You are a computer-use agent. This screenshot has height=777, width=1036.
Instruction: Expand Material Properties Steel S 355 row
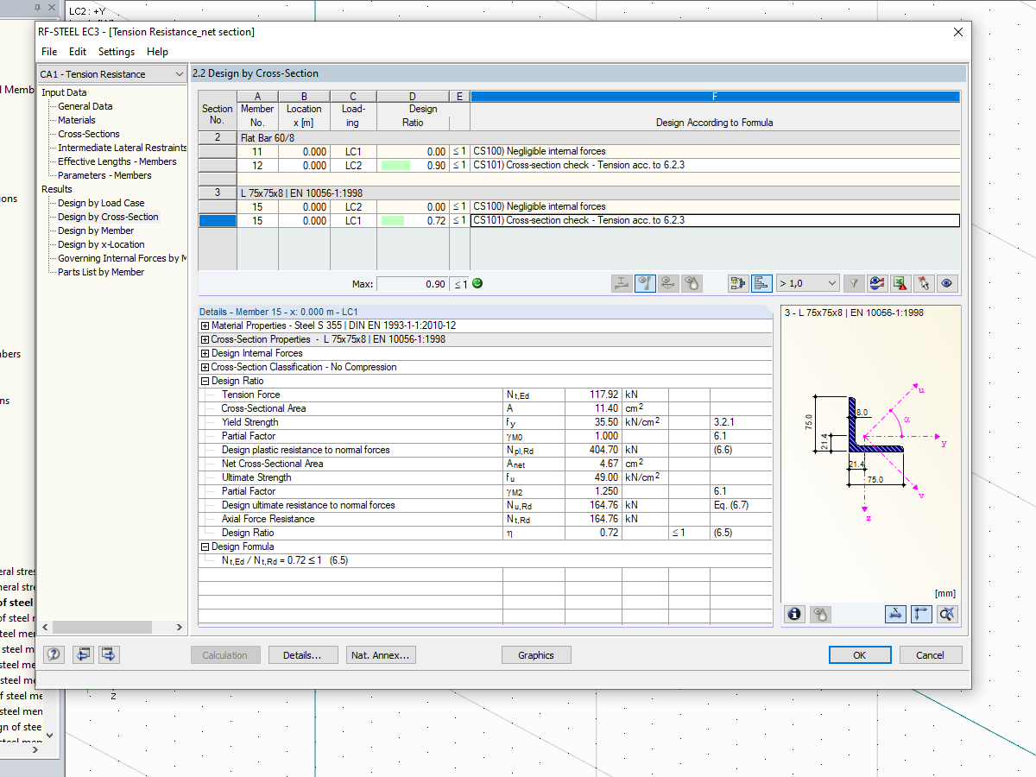coord(206,325)
